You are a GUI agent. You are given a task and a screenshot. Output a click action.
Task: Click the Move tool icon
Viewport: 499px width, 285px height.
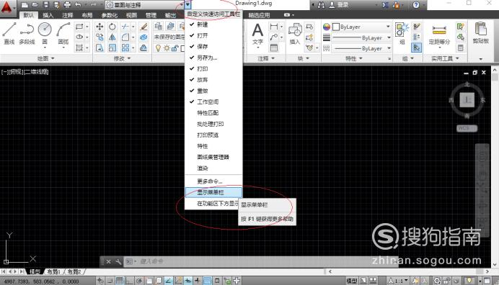pyautogui.click(x=100, y=27)
